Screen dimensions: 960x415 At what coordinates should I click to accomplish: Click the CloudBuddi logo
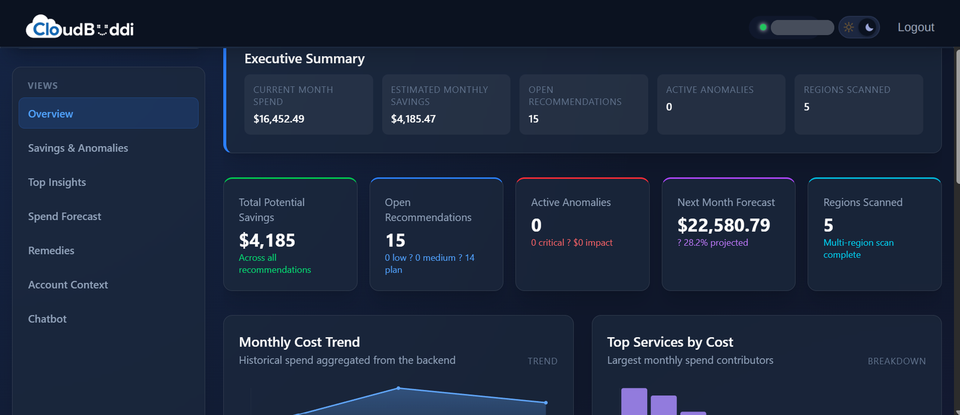pos(80,27)
